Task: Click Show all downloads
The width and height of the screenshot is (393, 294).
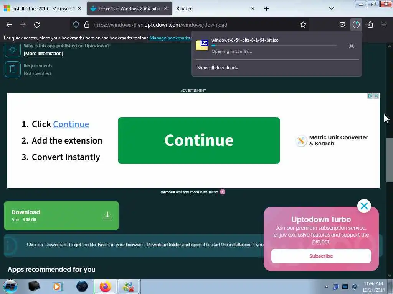Action: (217, 68)
